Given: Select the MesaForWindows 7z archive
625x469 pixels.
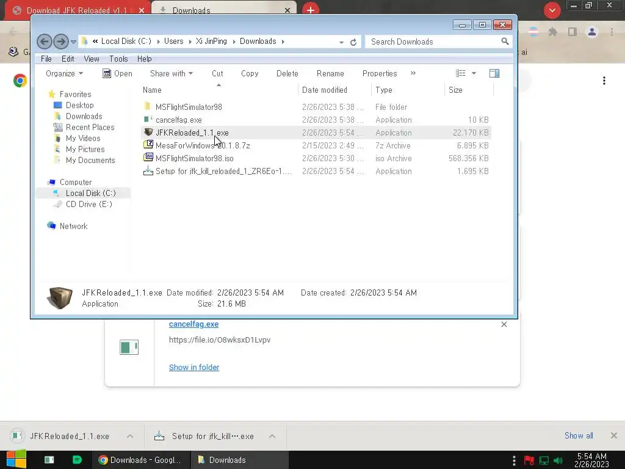Looking at the screenshot, I should pyautogui.click(x=317, y=145).
